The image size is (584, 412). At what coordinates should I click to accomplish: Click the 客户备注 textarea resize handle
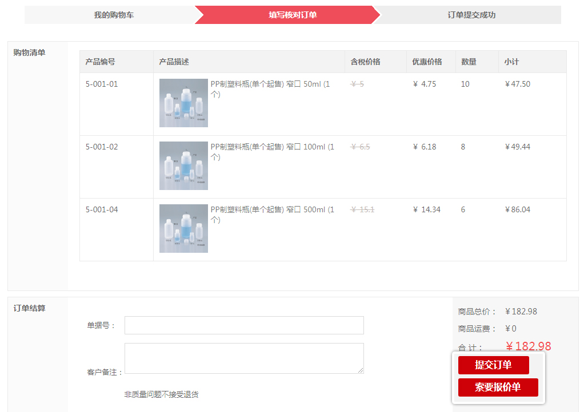pos(361,370)
